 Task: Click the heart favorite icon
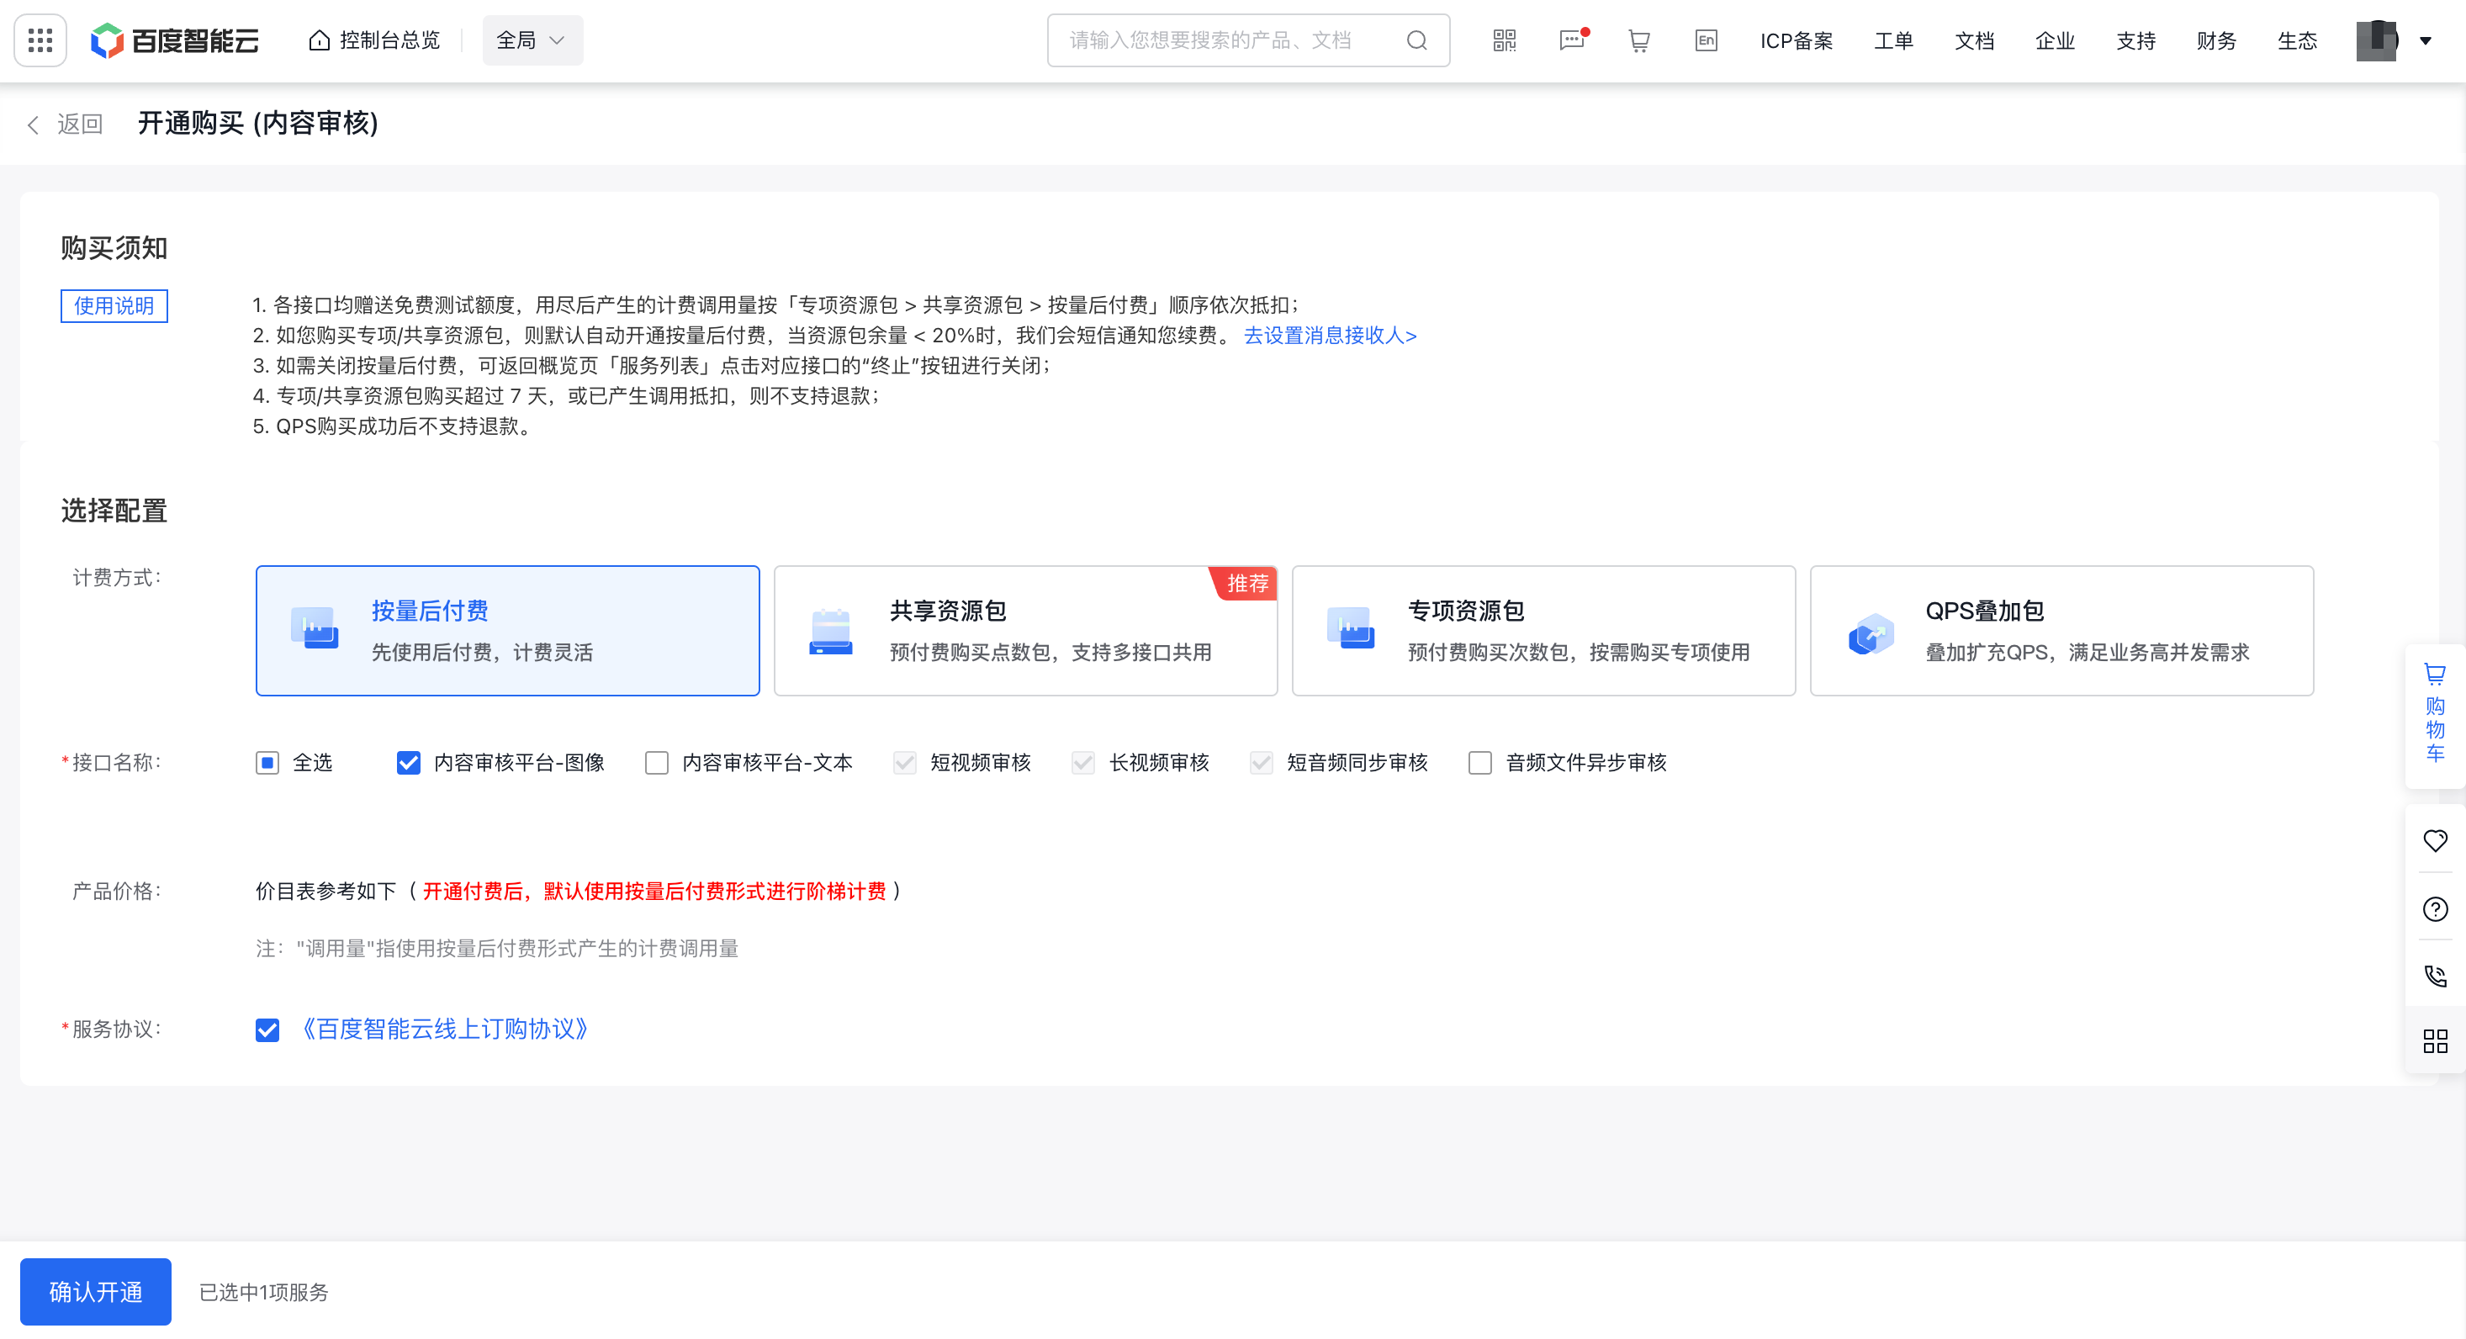click(x=2434, y=840)
